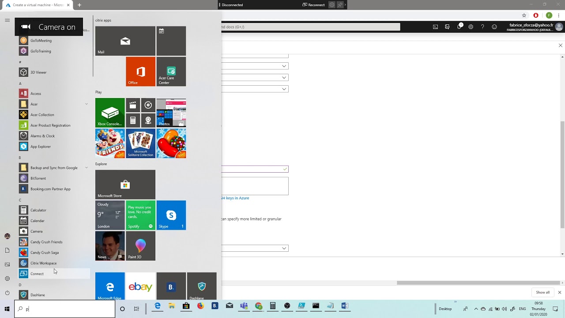Open Firefox from the taskbar
The image size is (565, 318).
[200, 306]
